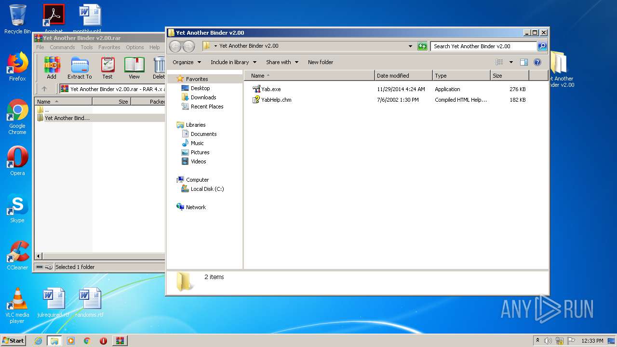Show hidden tray icons arrow

pos(537,341)
